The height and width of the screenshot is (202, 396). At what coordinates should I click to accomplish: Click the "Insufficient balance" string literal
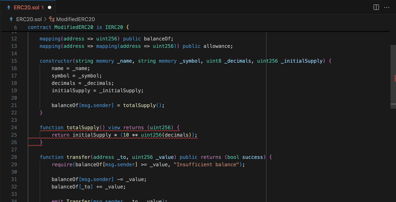coord(206,164)
